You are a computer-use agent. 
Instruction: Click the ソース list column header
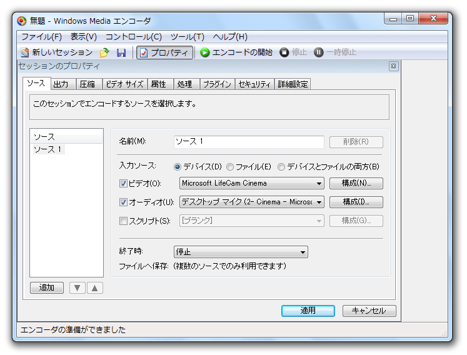tap(66, 137)
